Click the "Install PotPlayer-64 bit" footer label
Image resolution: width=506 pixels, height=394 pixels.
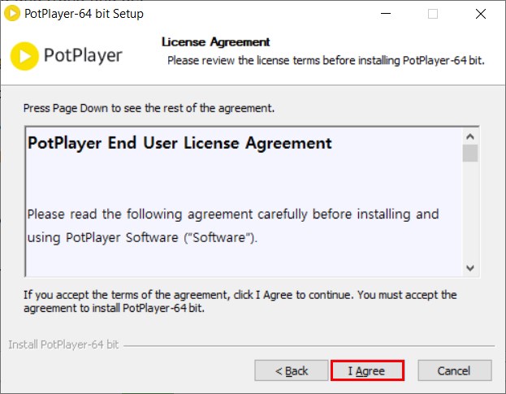(63, 344)
